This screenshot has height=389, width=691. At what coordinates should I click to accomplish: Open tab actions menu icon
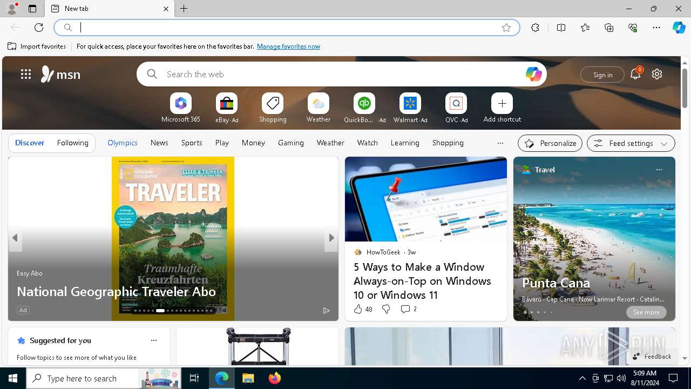tap(32, 9)
